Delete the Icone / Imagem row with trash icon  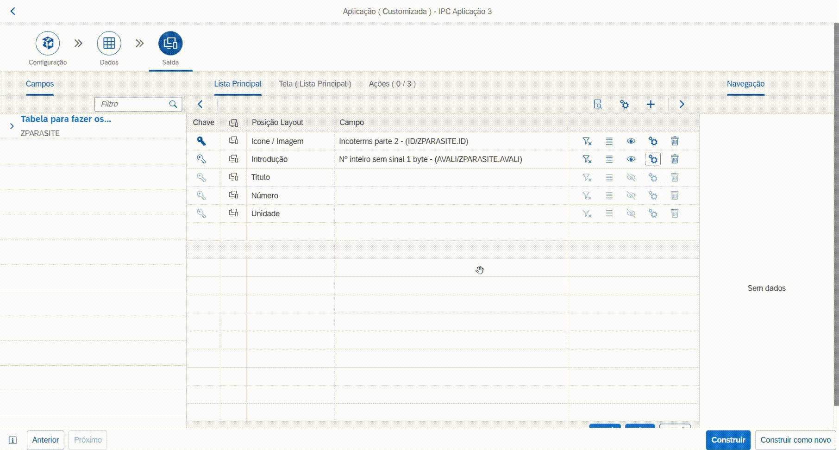tap(675, 141)
